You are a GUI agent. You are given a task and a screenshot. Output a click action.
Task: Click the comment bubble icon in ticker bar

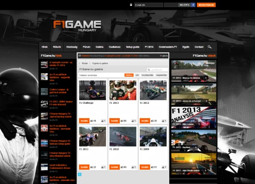(x=80, y=56)
